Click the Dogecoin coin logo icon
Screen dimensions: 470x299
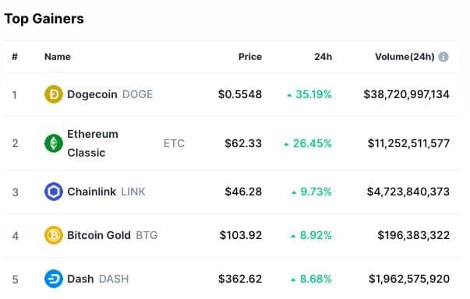54,94
